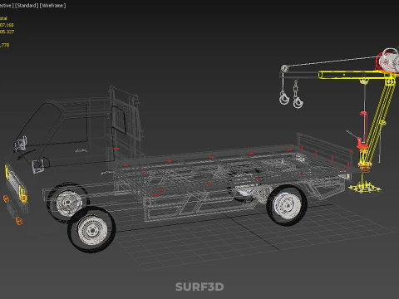Screen dimensions: 399x299
Task: Select the flatbed tailgate panel
Action: point(324,149)
